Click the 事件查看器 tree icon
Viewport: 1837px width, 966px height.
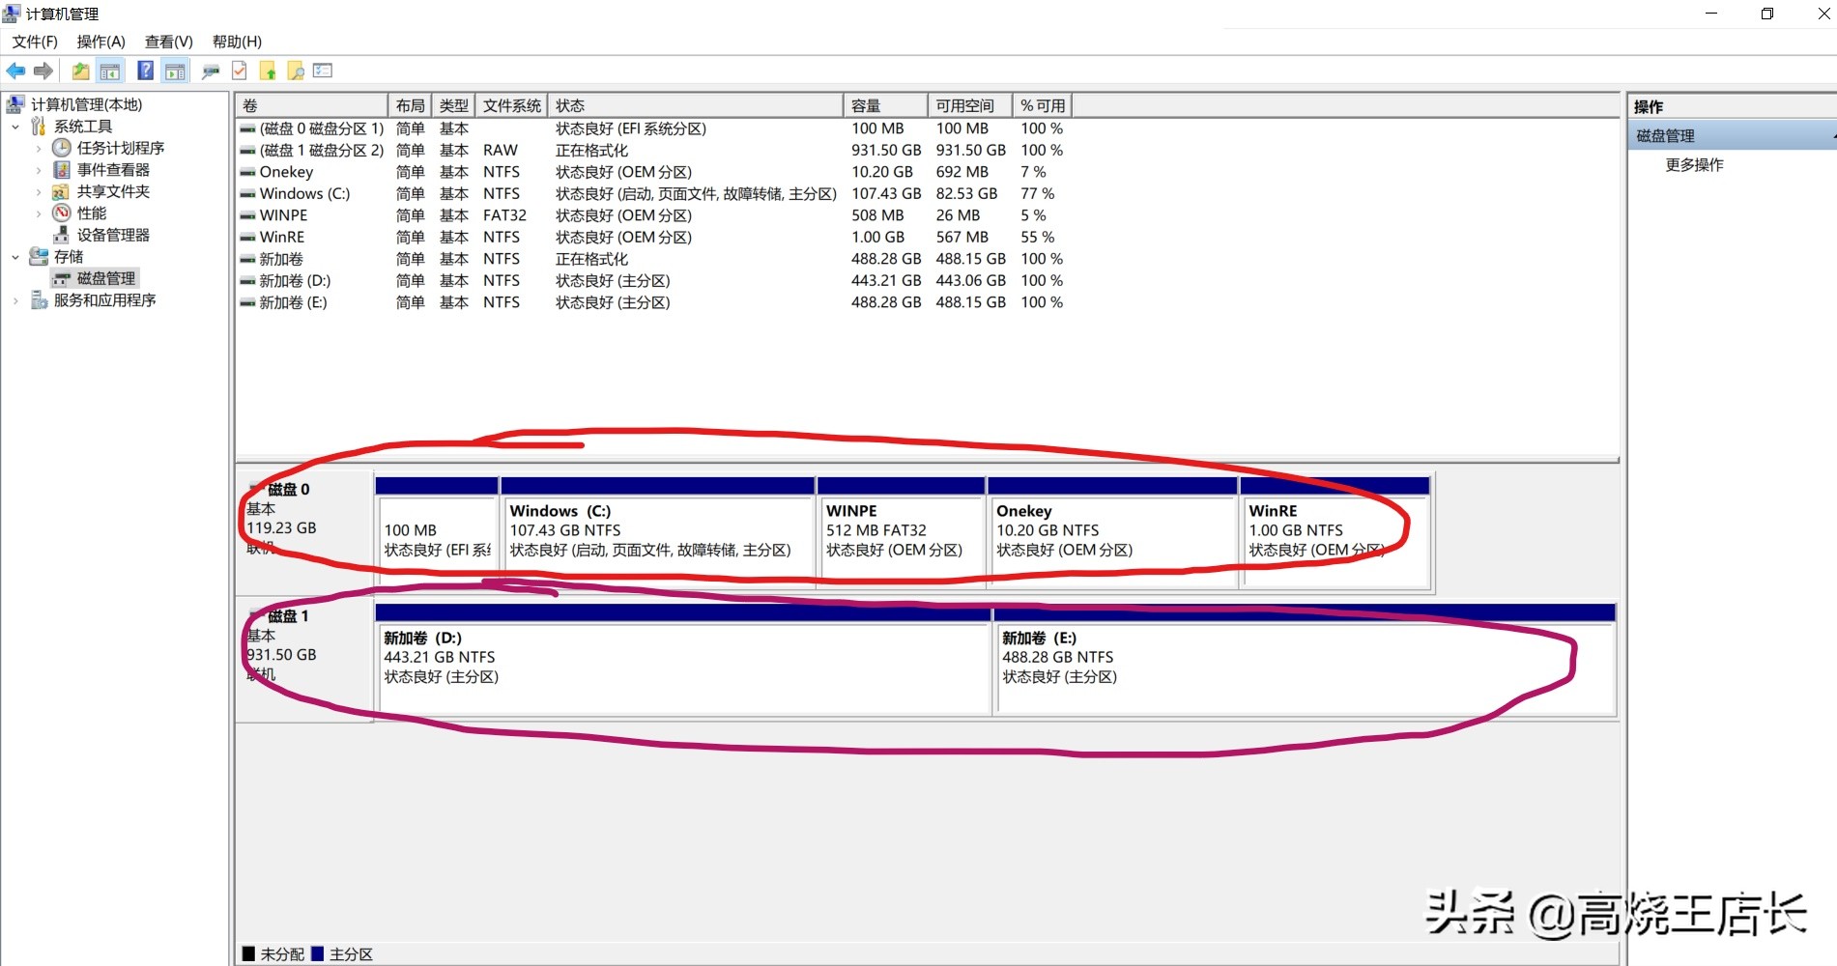click(x=62, y=170)
